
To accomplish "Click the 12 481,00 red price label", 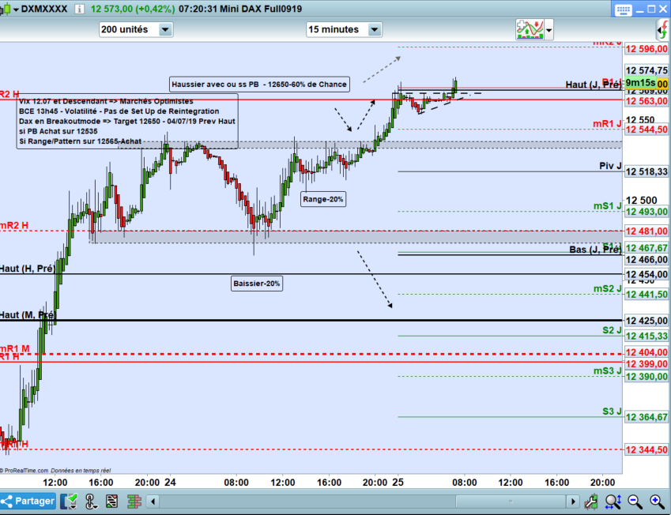I will click(x=646, y=231).
